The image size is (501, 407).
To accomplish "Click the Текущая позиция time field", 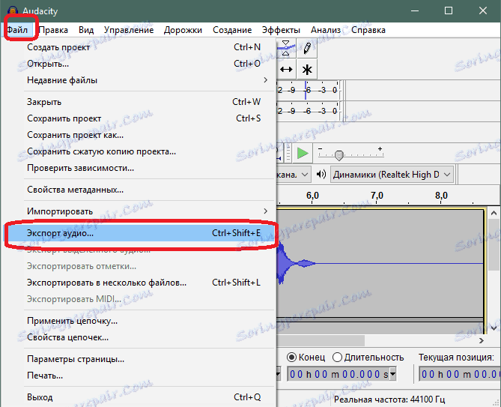I will 460,374.
